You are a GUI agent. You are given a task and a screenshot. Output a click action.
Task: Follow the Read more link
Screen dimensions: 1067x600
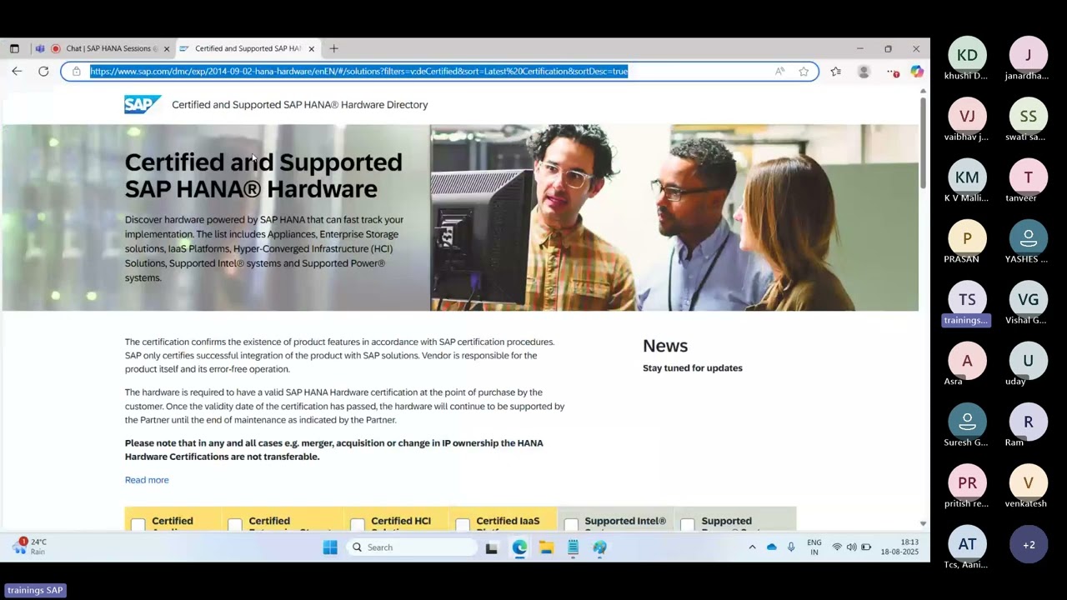pos(147,480)
